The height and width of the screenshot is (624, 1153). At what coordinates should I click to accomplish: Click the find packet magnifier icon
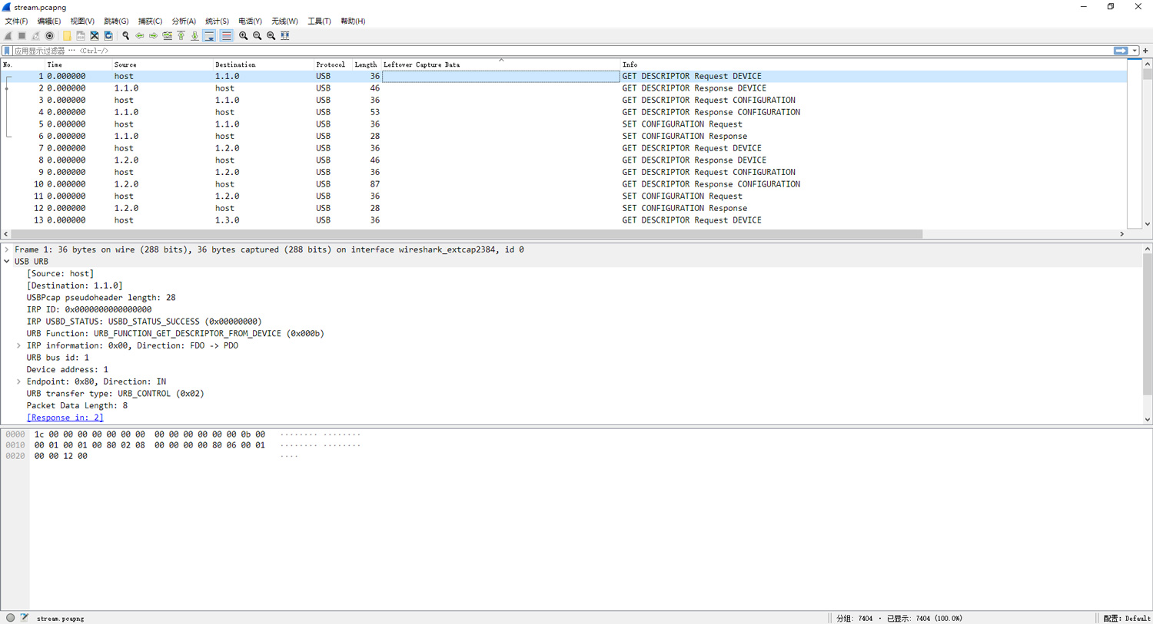tap(126, 35)
